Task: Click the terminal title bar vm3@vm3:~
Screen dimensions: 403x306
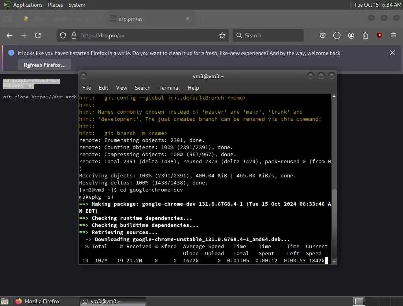Action: (208, 76)
